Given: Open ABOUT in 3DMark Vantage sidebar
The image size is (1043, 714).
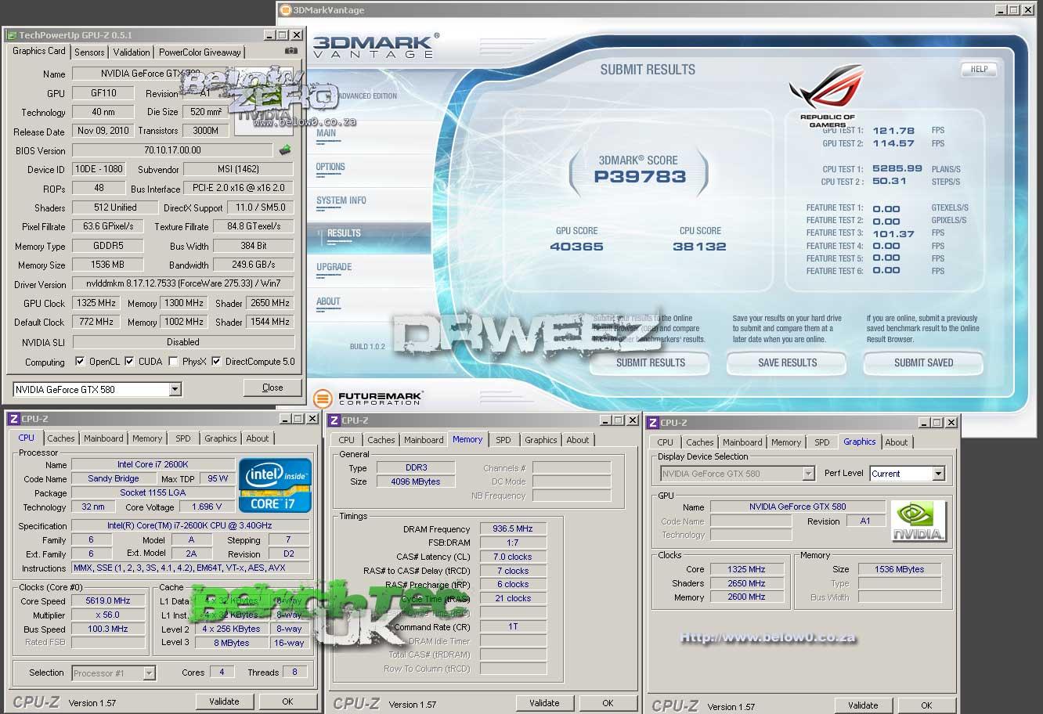Looking at the screenshot, I should 328,301.
